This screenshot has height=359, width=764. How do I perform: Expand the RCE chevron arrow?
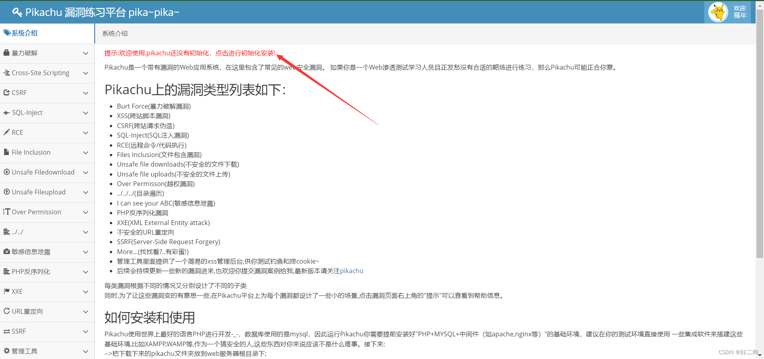pos(86,133)
